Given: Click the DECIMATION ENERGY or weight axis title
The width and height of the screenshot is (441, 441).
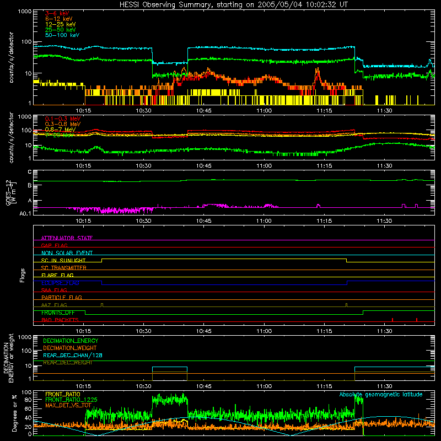Looking at the screenshot, I should coord(8,358).
